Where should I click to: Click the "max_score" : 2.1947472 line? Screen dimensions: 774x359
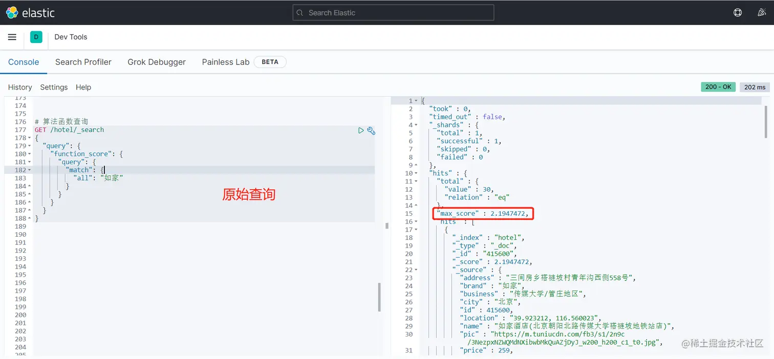[482, 213]
